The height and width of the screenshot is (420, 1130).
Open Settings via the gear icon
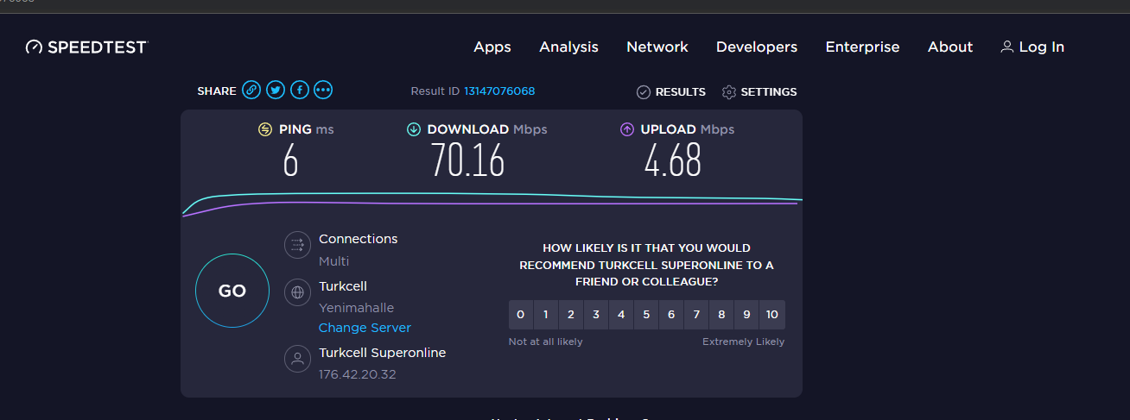tap(728, 92)
